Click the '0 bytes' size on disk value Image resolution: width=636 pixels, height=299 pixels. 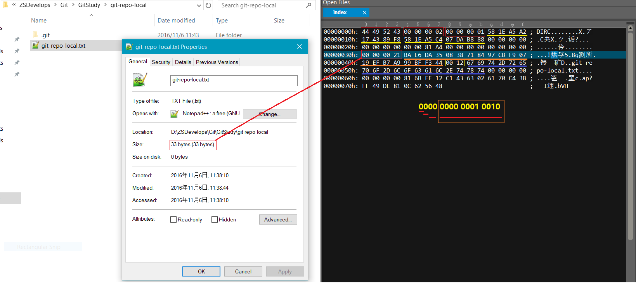(179, 157)
